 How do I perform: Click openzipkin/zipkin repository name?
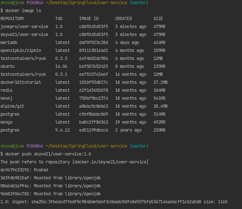pos(21,51)
